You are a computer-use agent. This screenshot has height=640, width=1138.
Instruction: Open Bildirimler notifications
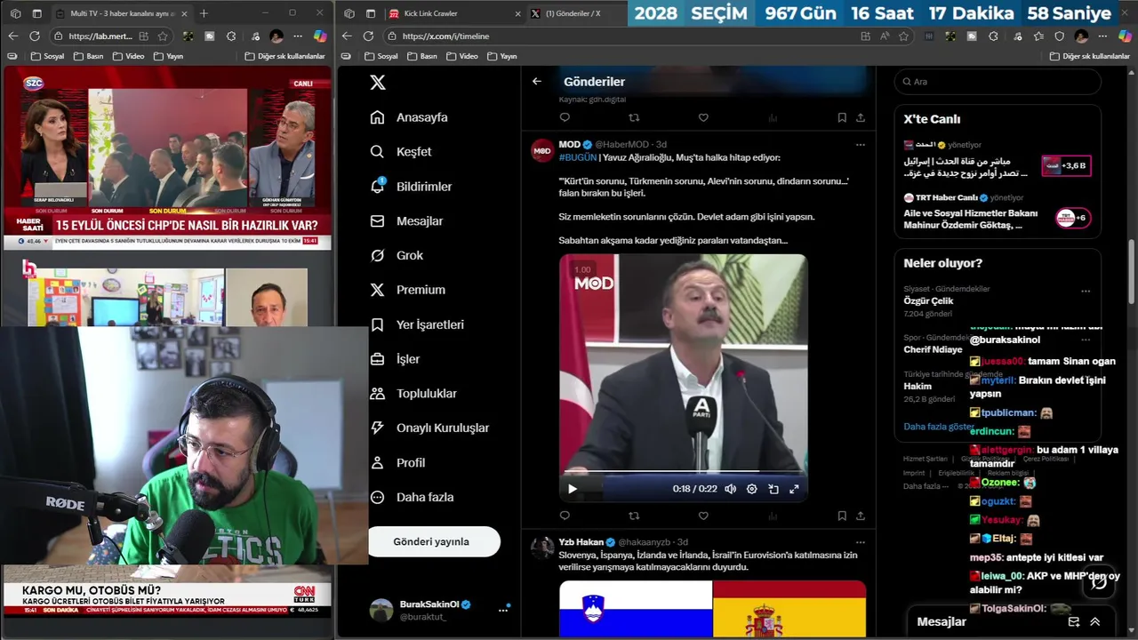pos(411,187)
